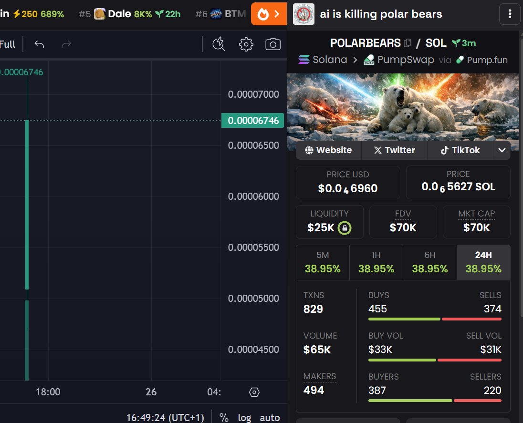Click the token age 3m indicator
The image size is (523, 423).
tap(464, 43)
